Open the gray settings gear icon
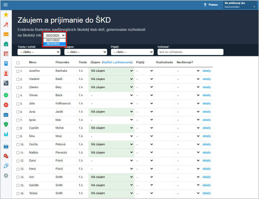The image size is (259, 199). tap(6, 176)
